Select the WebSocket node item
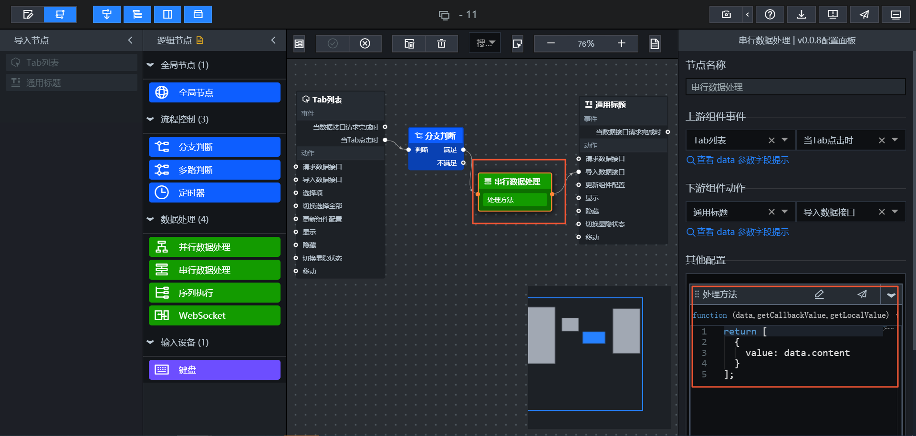This screenshot has width=916, height=436. 215,315
